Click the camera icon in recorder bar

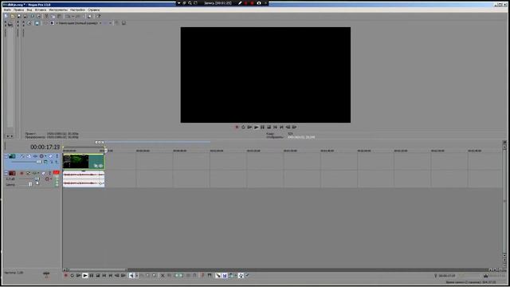click(259, 3)
